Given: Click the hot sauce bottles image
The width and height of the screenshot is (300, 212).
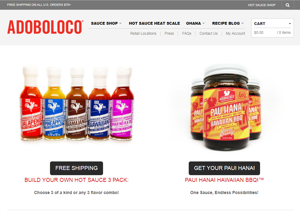Looking at the screenshot, I should (x=77, y=103).
